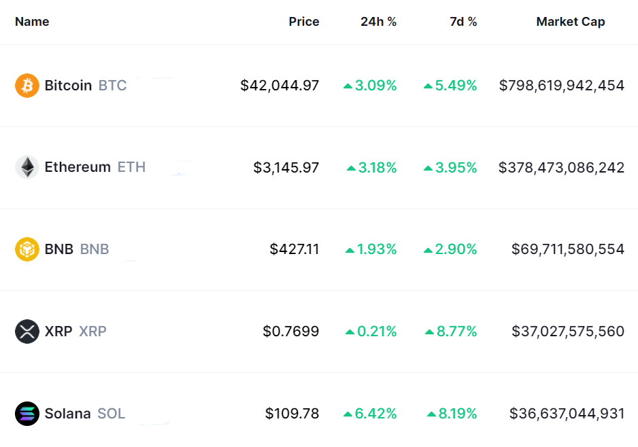
Task: Open the Bitcoin name link
Action: click(x=68, y=86)
